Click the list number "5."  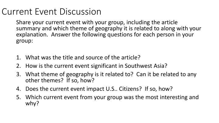tap(19, 97)
